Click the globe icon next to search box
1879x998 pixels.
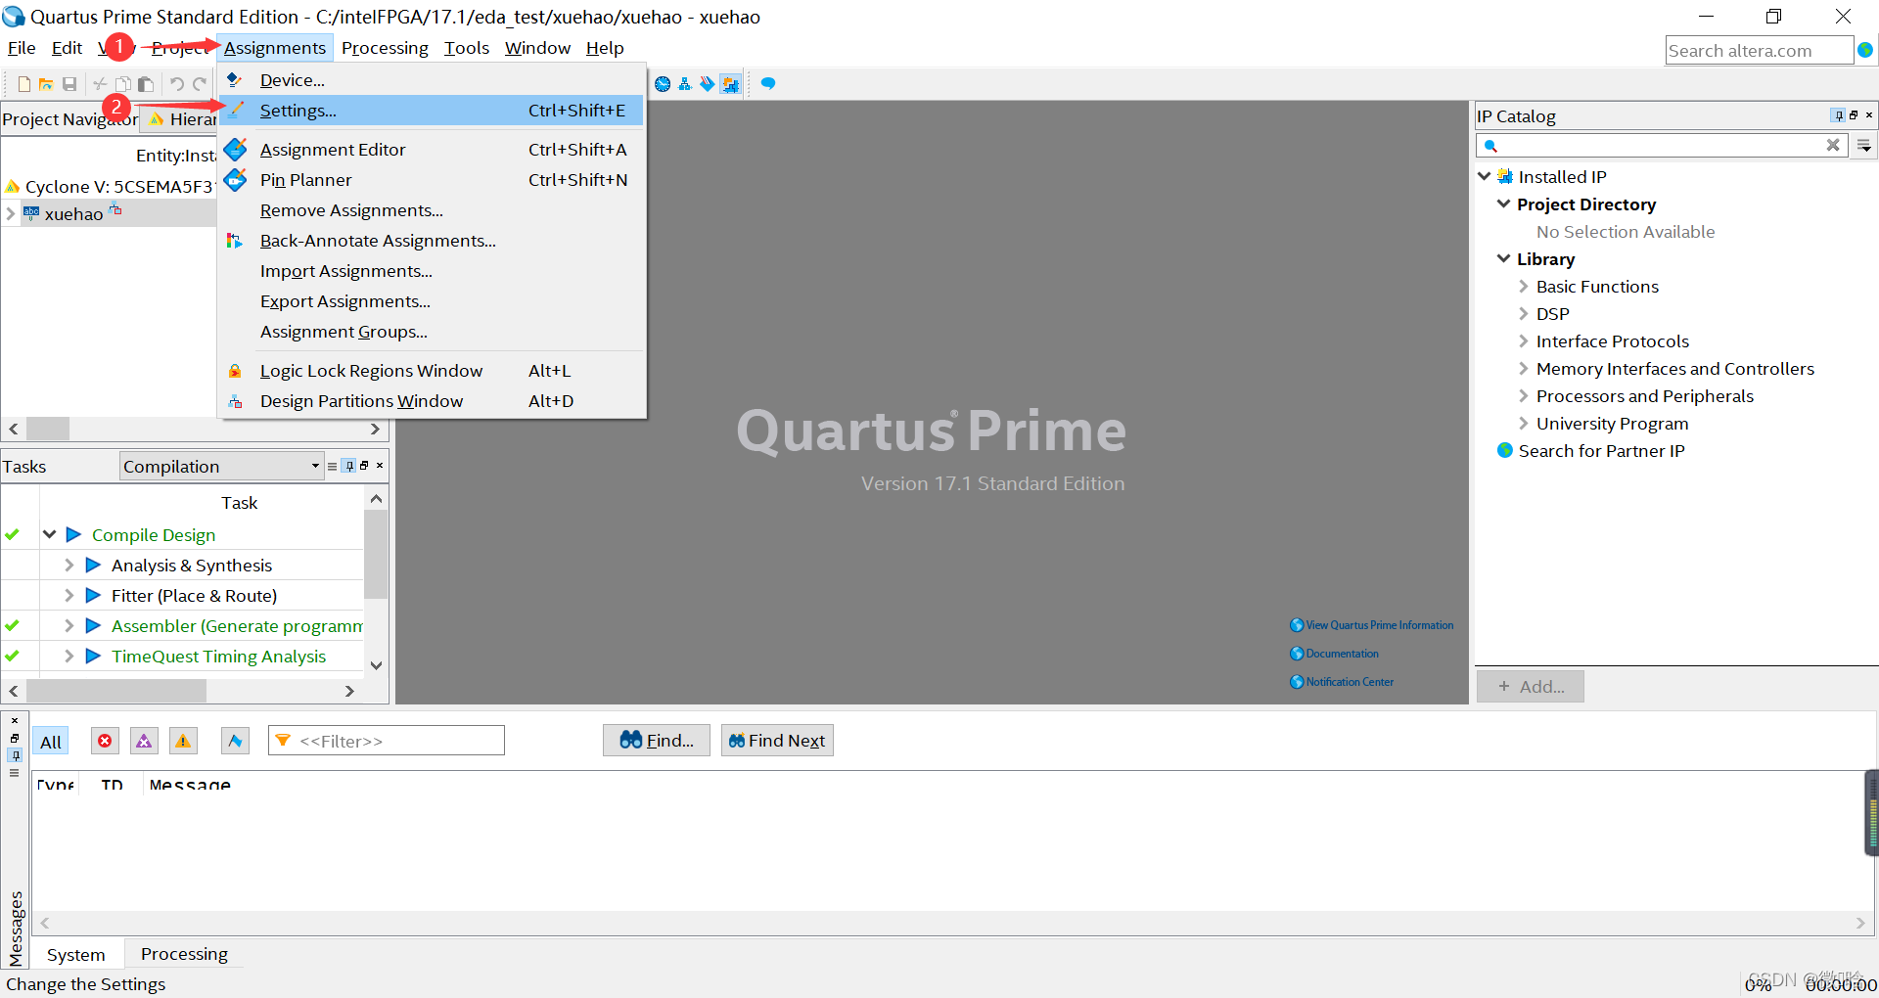(1865, 50)
